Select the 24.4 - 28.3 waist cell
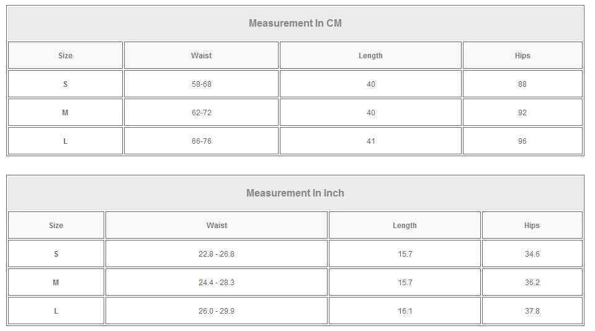 [x=217, y=283]
